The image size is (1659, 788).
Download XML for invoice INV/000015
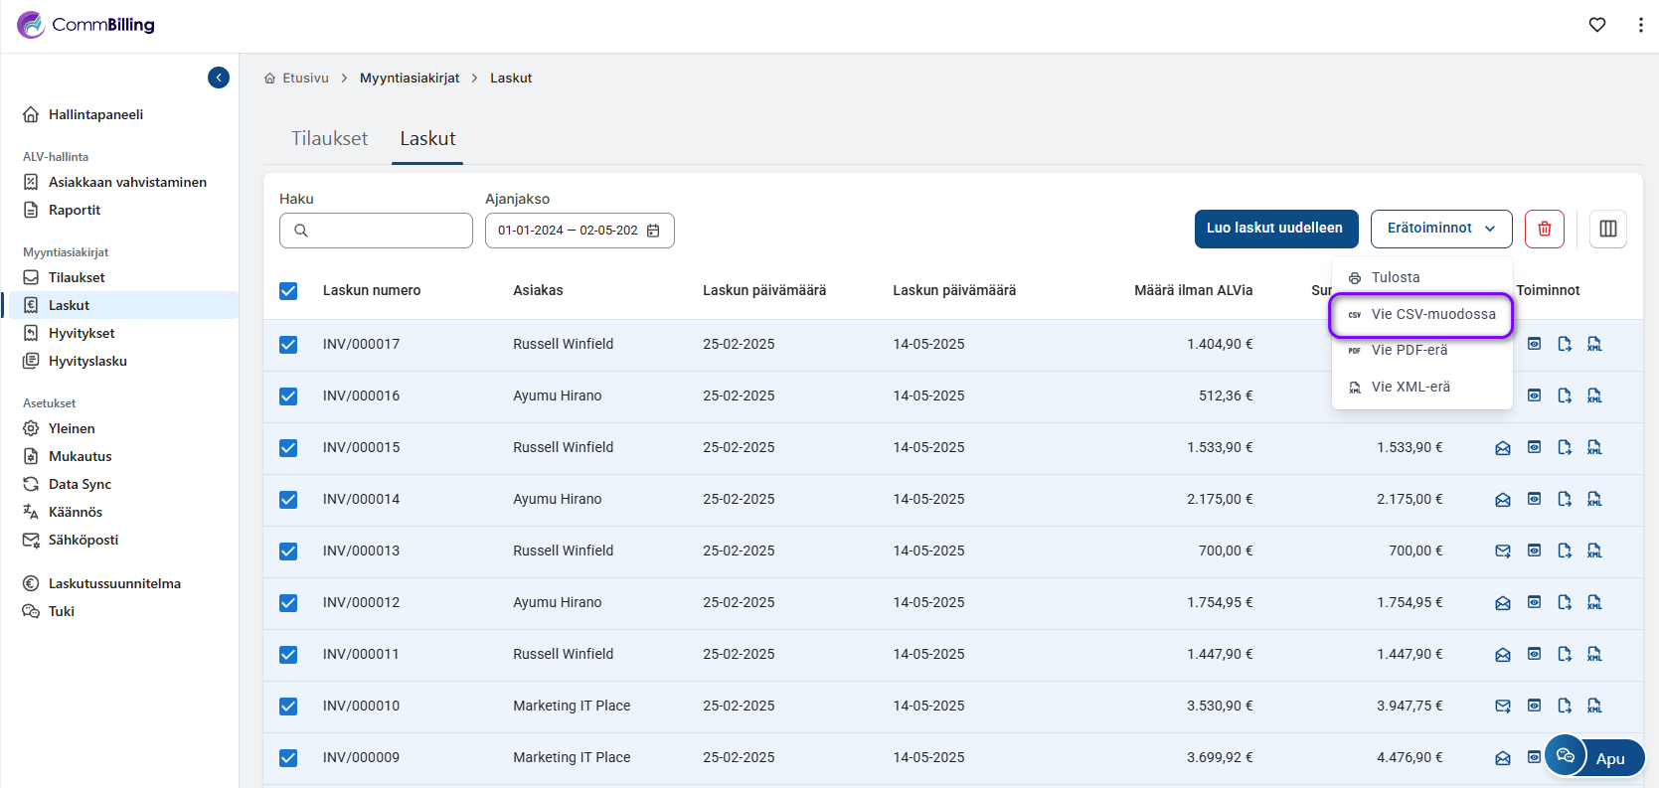[1594, 448]
